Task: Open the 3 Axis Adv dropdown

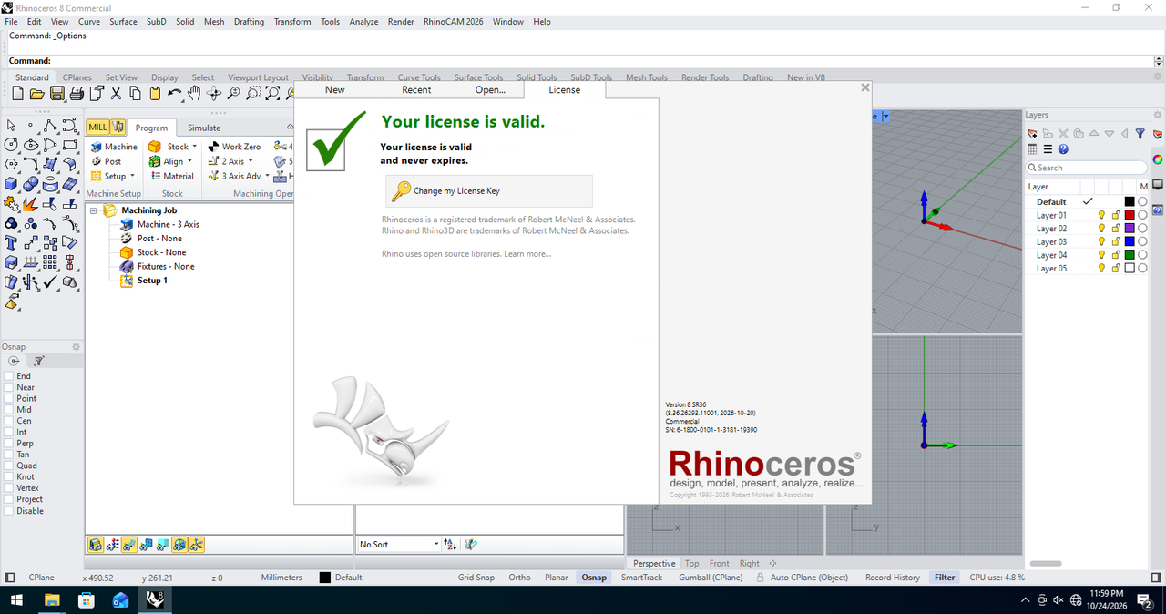Action: [x=268, y=176]
